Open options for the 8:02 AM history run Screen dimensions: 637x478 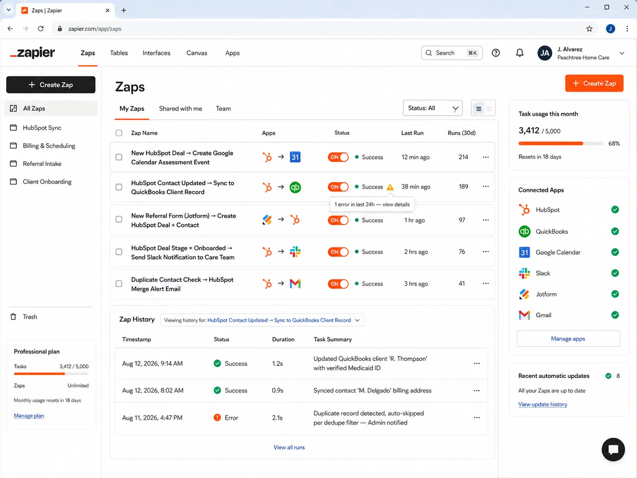coord(477,391)
